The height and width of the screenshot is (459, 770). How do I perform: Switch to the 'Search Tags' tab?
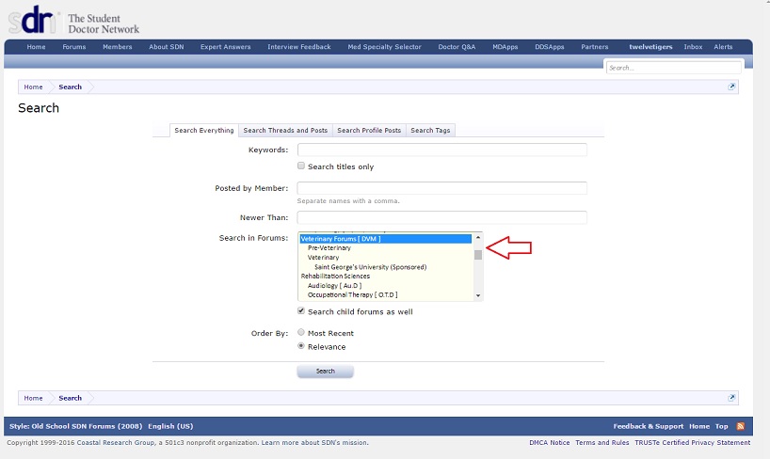click(430, 131)
